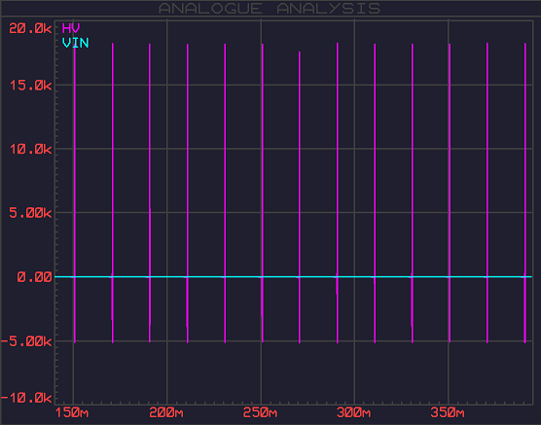Select the HV trace label in legend
Viewport: 541px width, 425px height.
click(x=71, y=28)
